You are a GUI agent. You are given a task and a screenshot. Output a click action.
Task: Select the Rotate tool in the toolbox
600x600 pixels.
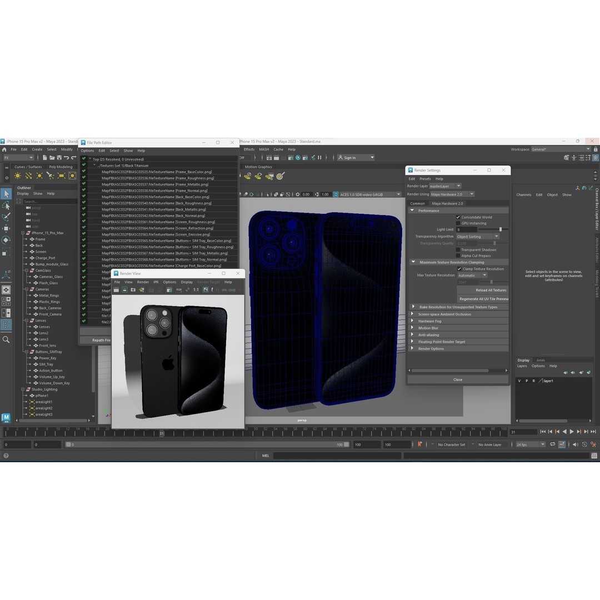(x=6, y=240)
